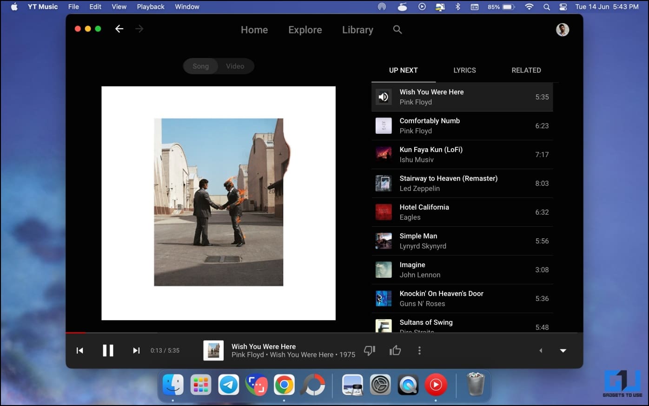Open Control Center in menu bar

coord(563,7)
